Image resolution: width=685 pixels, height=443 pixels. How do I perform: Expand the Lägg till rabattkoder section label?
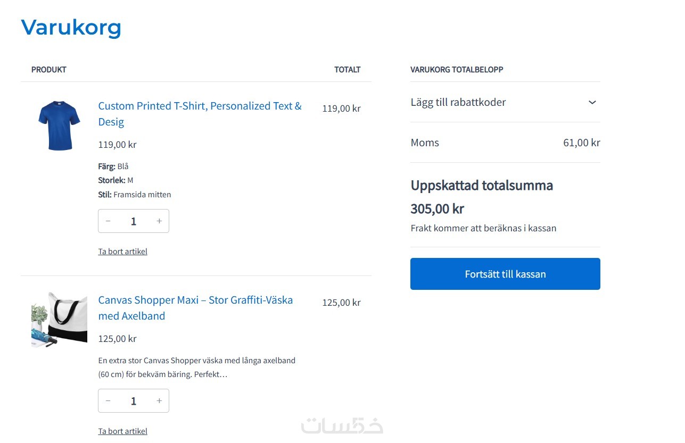point(458,102)
